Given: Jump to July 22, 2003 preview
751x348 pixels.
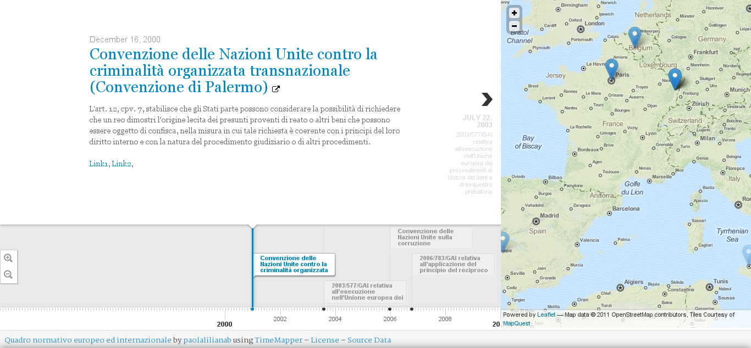Looking at the screenshot, I should pyautogui.click(x=471, y=154).
